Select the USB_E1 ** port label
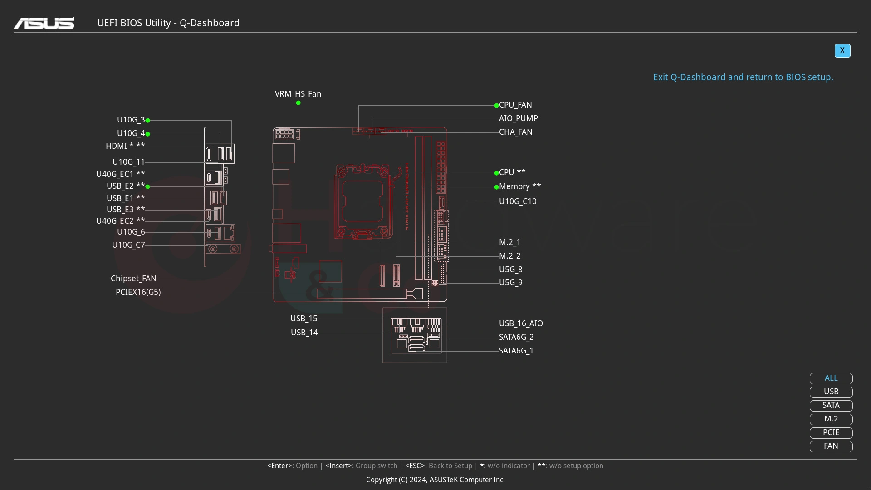Image resolution: width=871 pixels, height=490 pixels. [126, 198]
